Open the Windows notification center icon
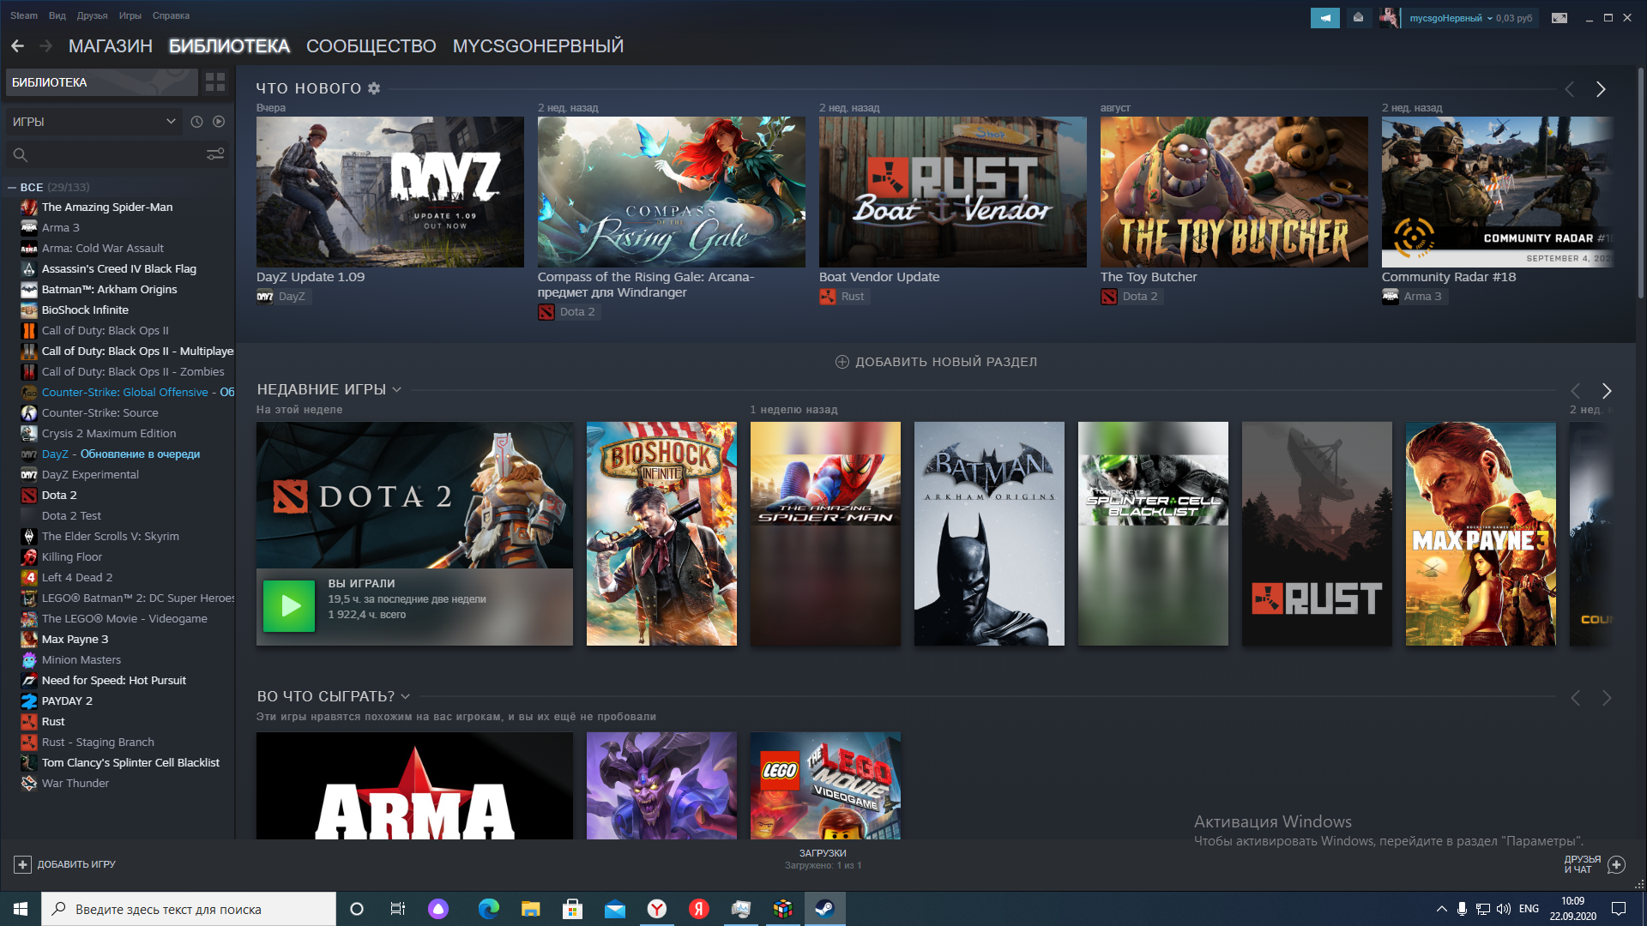 pos(1619,909)
